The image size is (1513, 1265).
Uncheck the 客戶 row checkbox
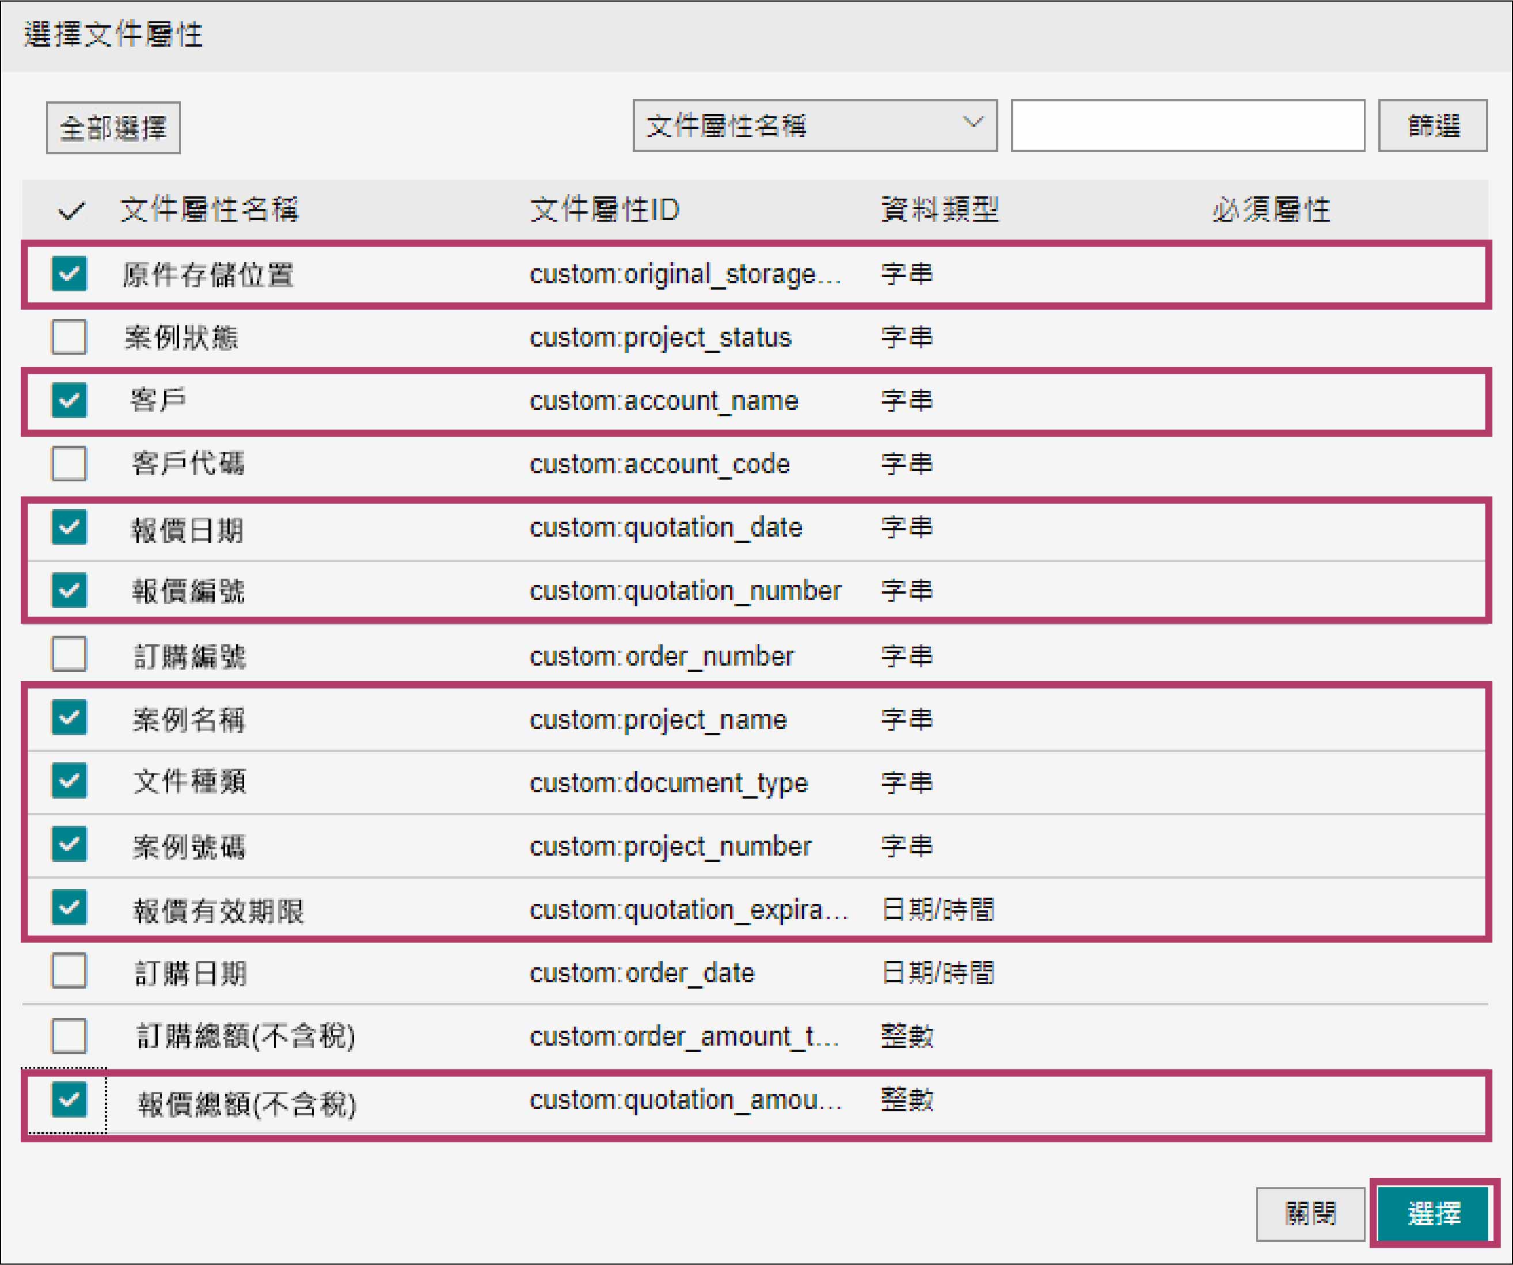coord(69,401)
